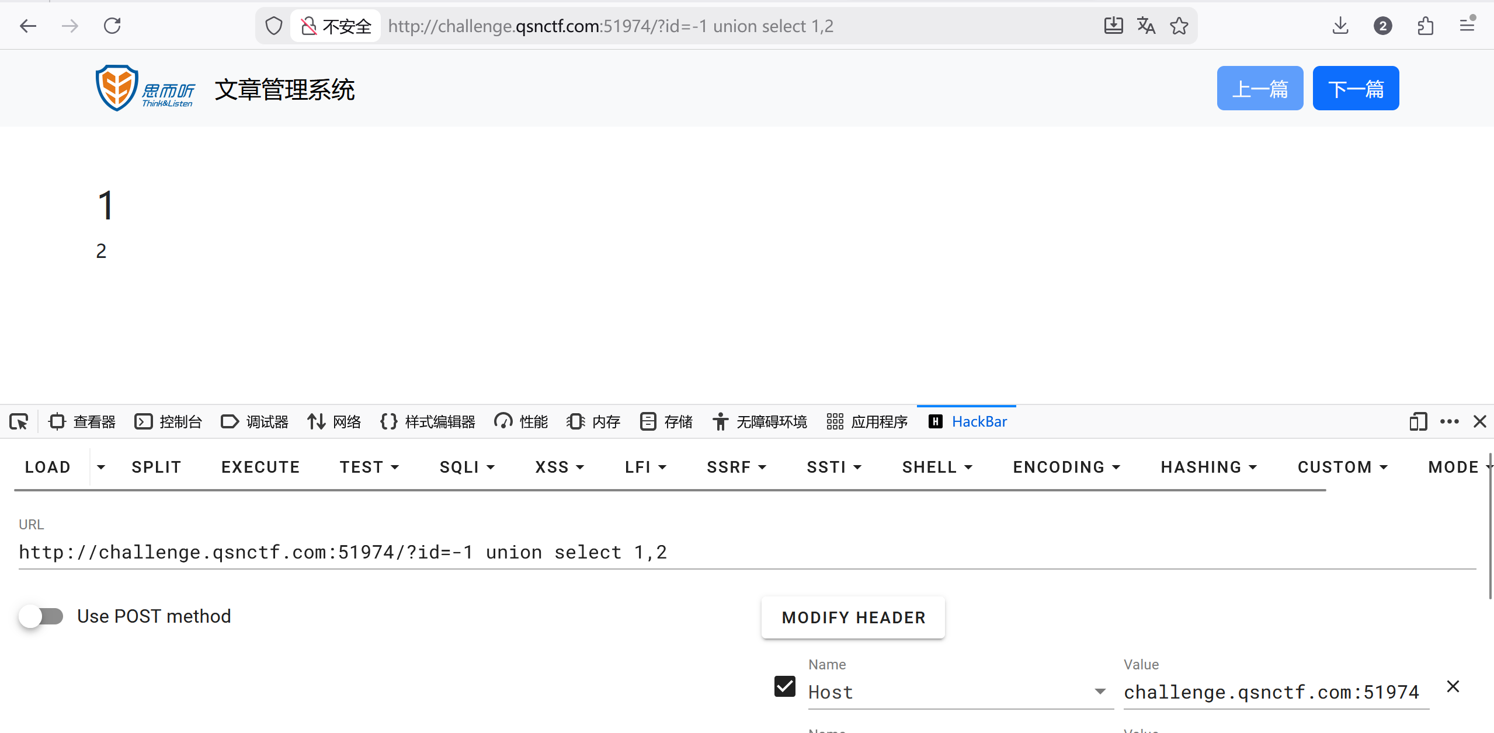This screenshot has width=1494, height=733.
Task: Open the browser downloads icon
Action: (1340, 26)
